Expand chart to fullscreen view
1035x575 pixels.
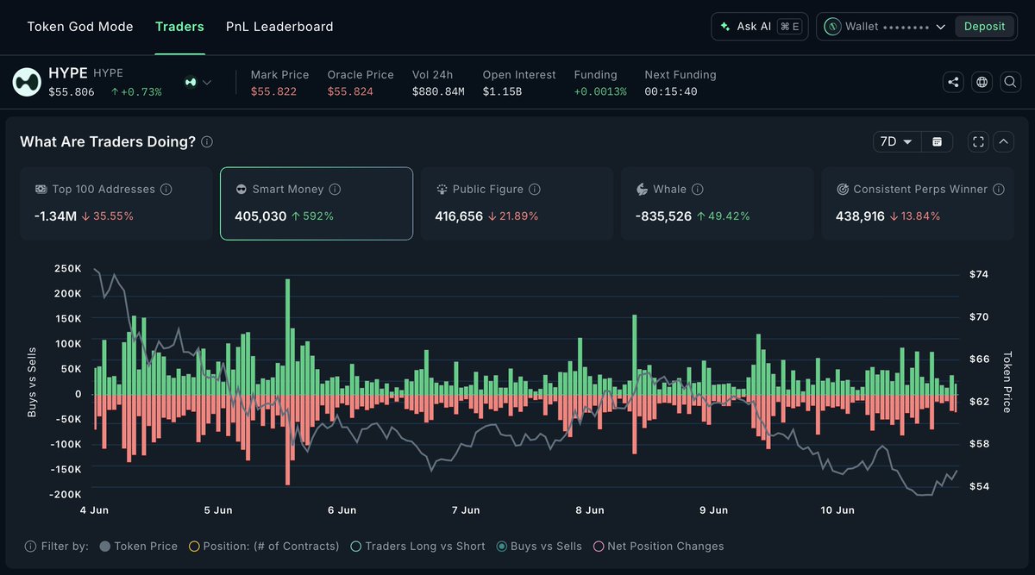tap(978, 142)
